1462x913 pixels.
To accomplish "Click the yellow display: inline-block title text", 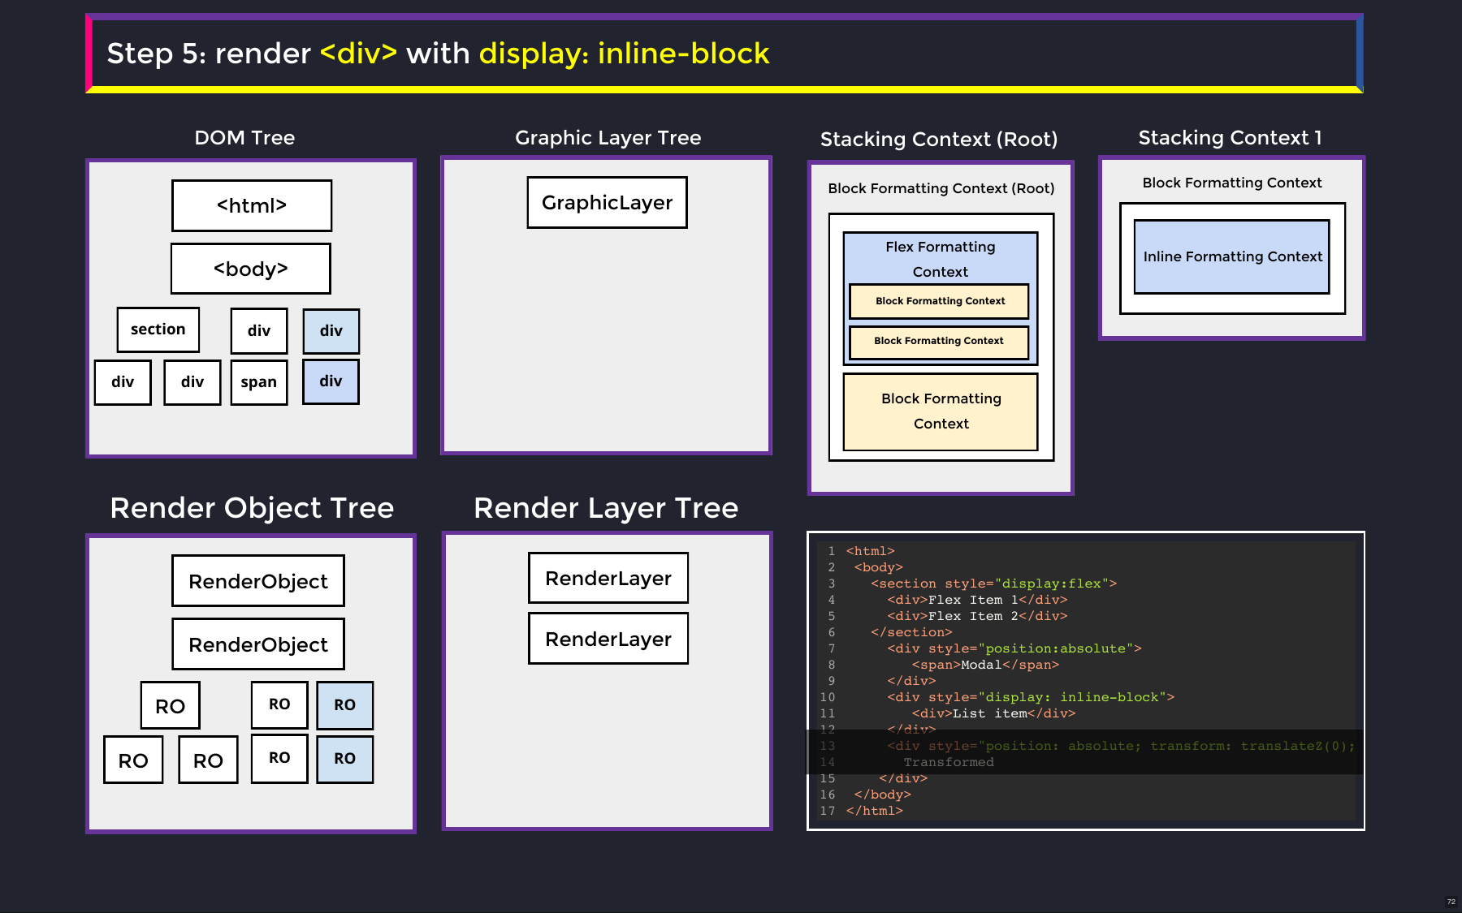I will [624, 54].
